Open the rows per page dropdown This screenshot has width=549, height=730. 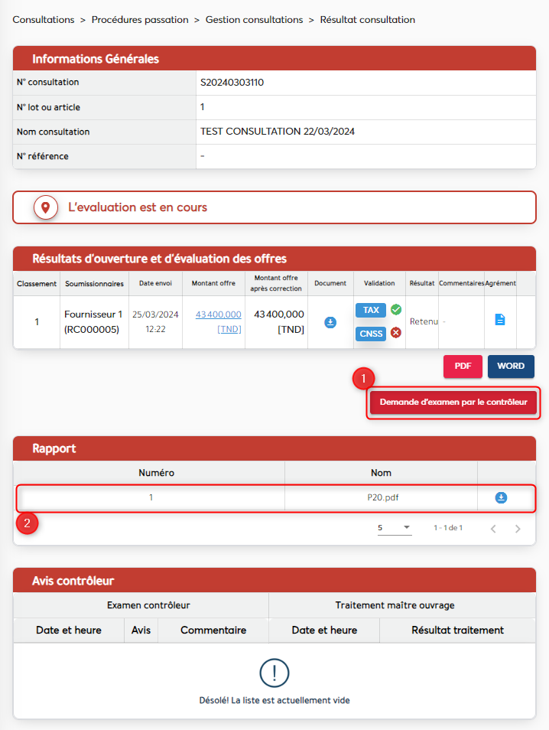coord(395,528)
